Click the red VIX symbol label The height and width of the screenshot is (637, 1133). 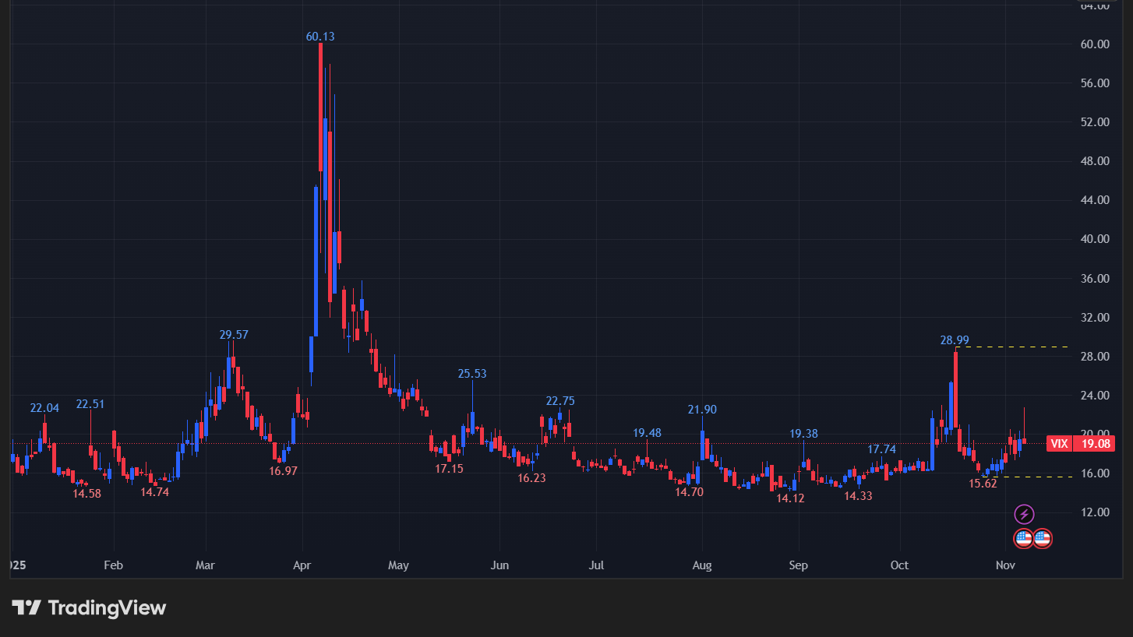[1059, 444]
